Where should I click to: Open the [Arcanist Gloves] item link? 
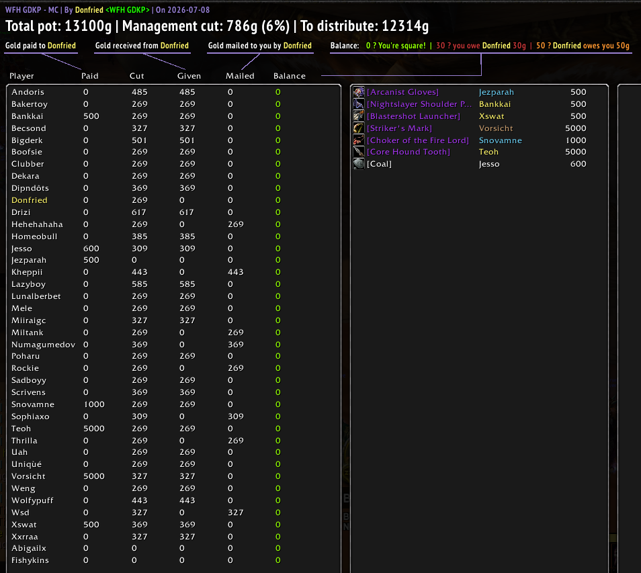pos(402,92)
